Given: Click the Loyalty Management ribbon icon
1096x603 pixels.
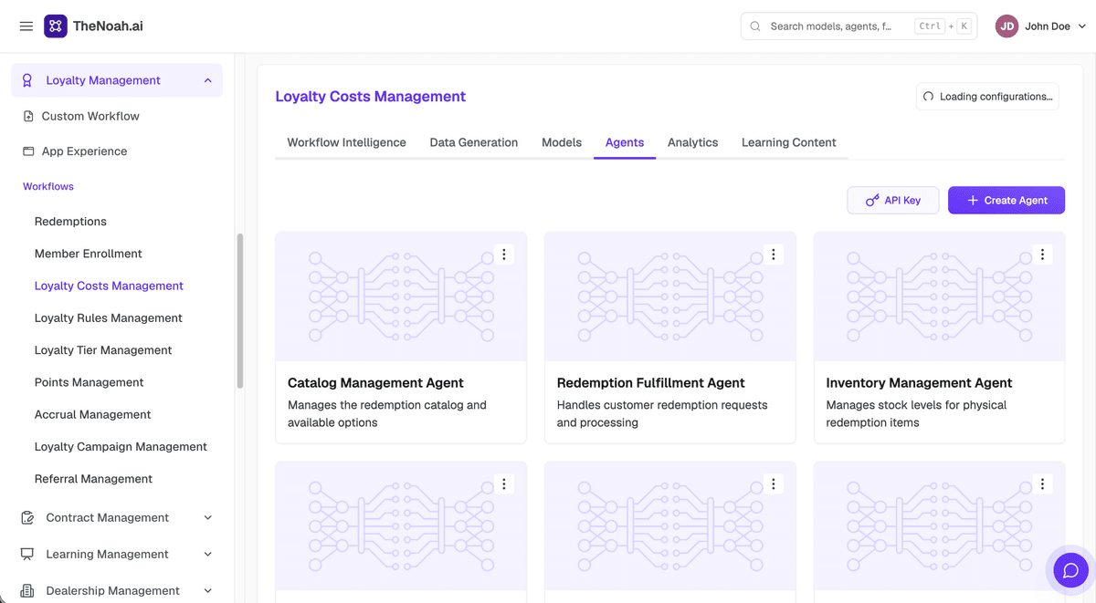Looking at the screenshot, I should pyautogui.click(x=27, y=80).
